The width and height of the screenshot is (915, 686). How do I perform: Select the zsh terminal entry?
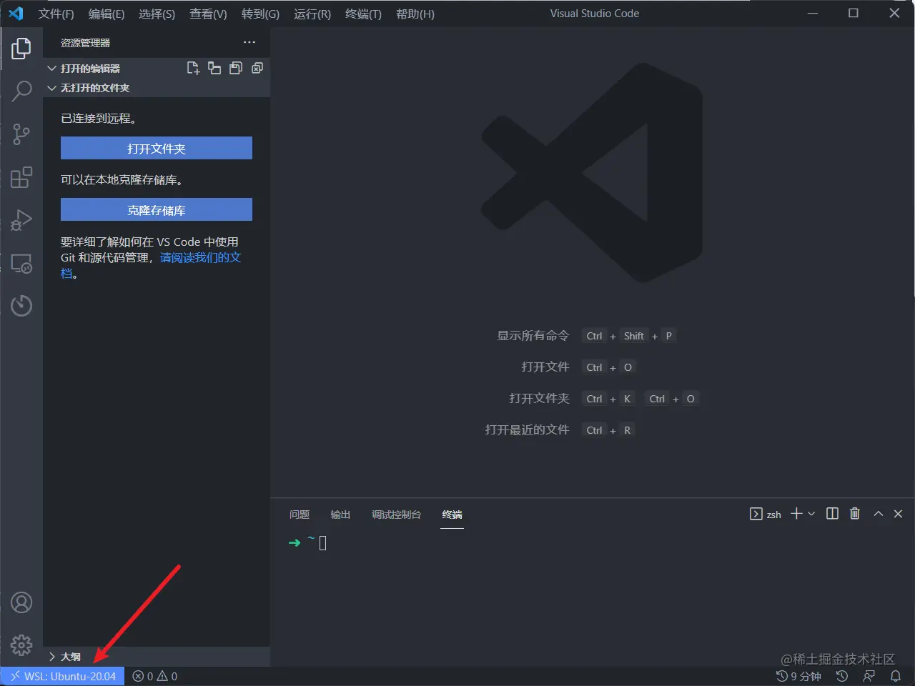(766, 514)
